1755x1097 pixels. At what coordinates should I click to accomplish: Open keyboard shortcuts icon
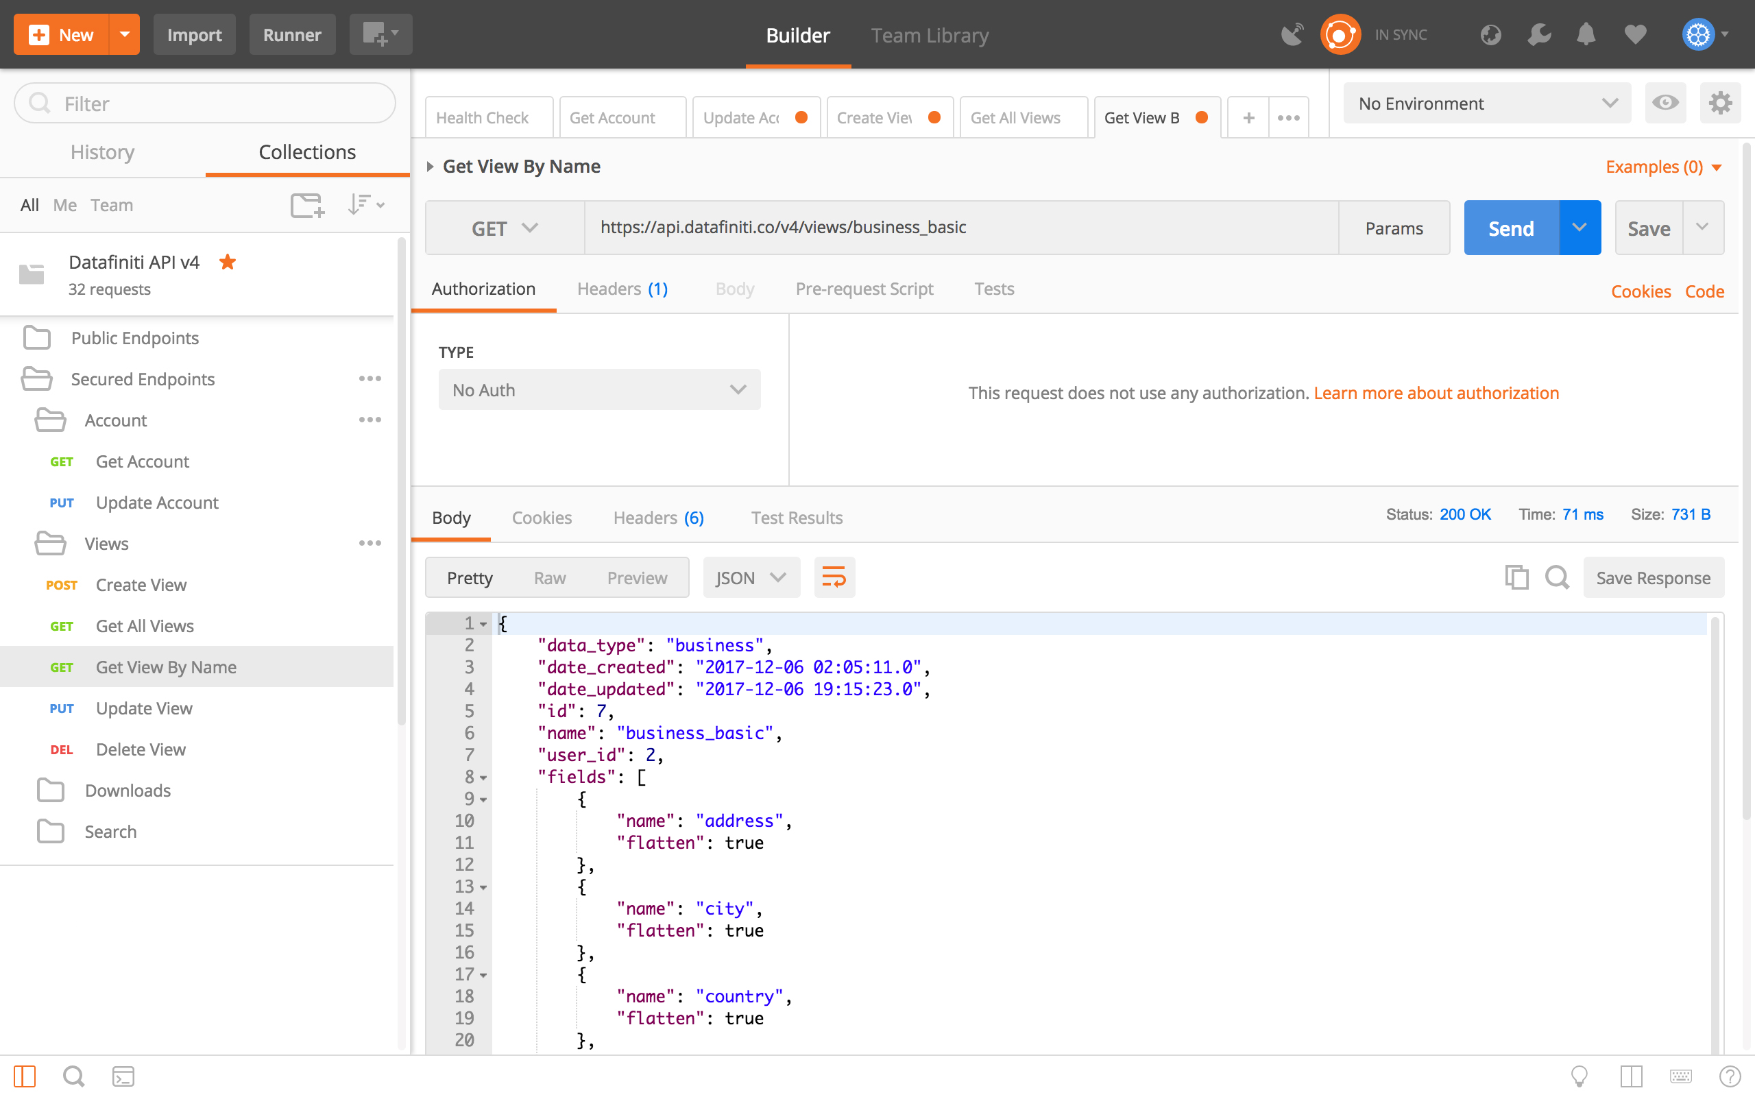[1680, 1076]
